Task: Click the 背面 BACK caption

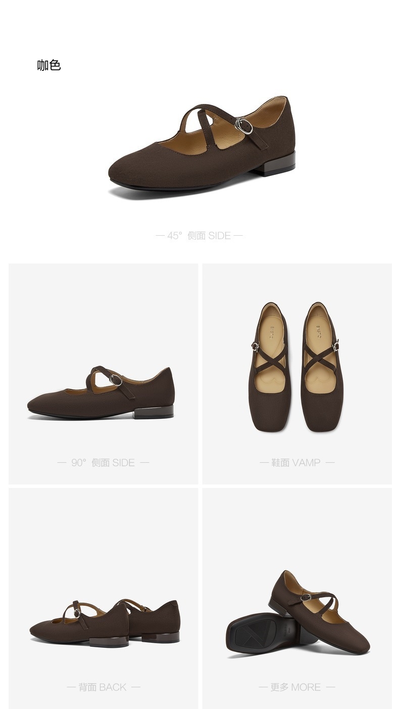Action: (103, 687)
